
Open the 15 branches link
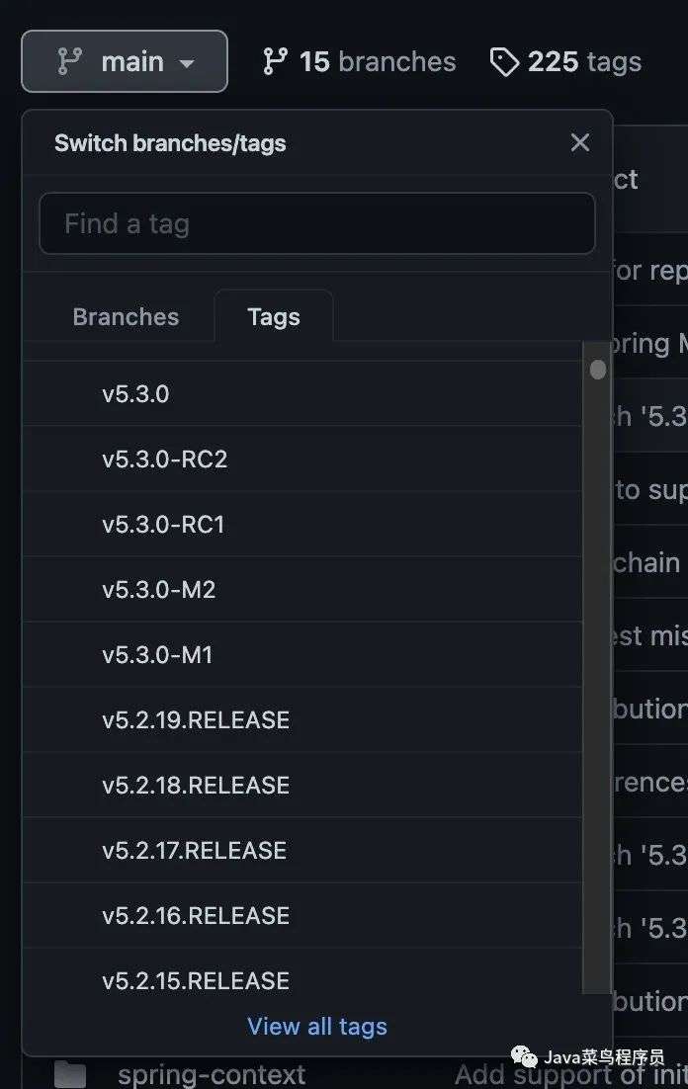[x=359, y=62]
